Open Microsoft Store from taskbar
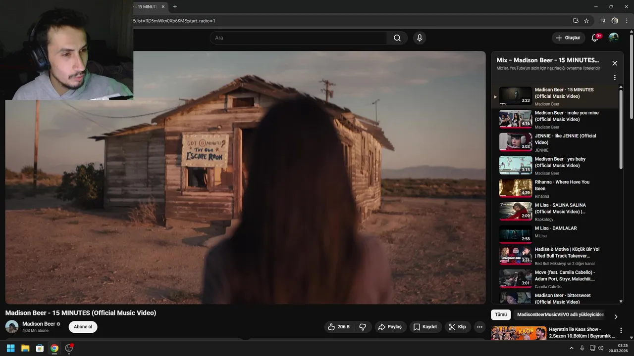This screenshot has width=634, height=356. coord(40,348)
